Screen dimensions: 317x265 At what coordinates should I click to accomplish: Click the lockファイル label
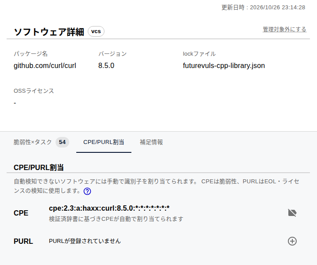pos(199,54)
